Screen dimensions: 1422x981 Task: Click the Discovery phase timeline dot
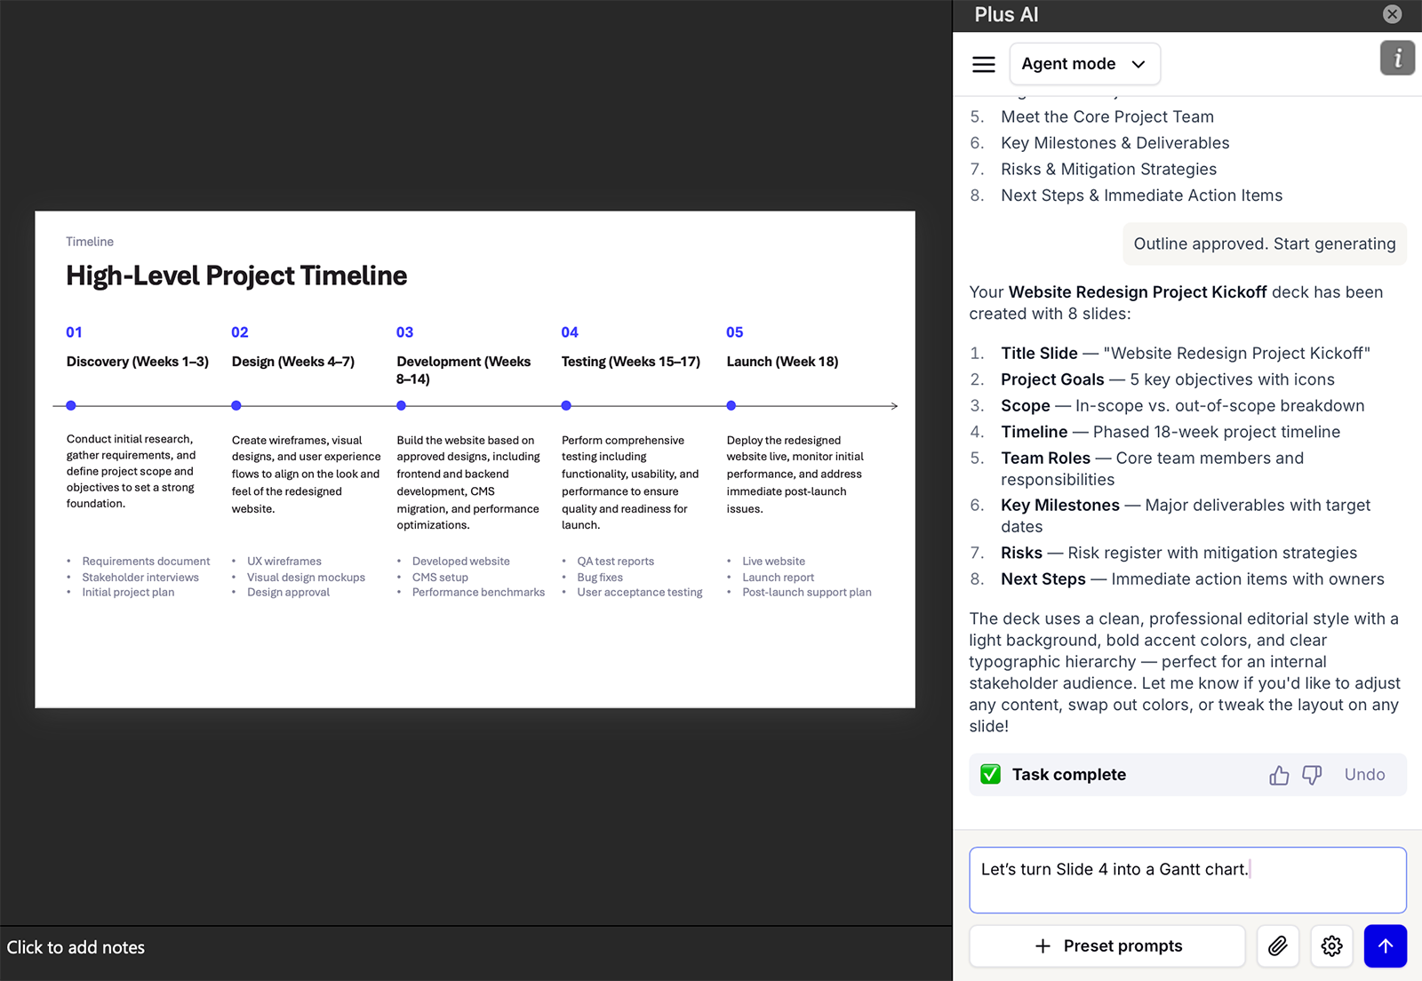[71, 406]
